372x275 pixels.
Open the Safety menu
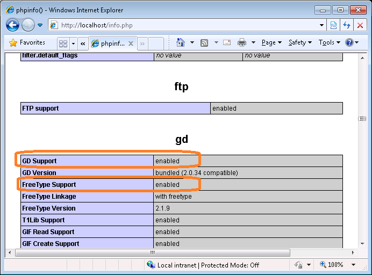coord(300,42)
